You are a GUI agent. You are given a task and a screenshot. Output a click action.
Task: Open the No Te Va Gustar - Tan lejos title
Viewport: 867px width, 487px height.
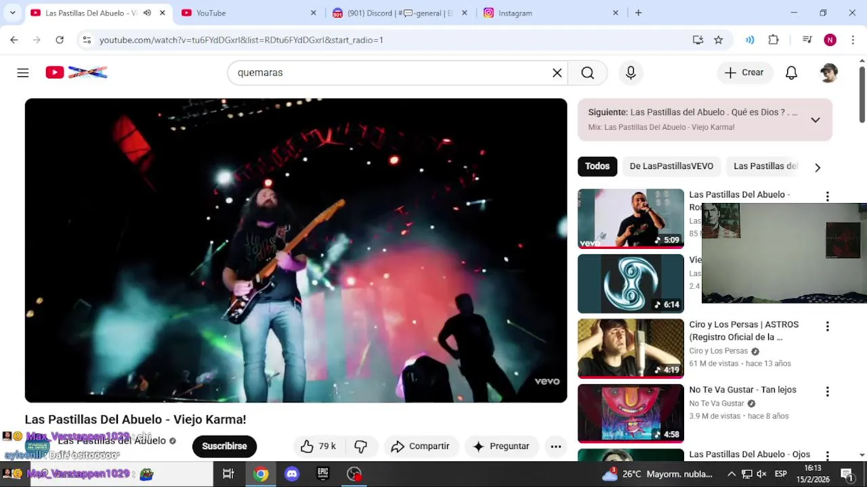[x=742, y=390]
